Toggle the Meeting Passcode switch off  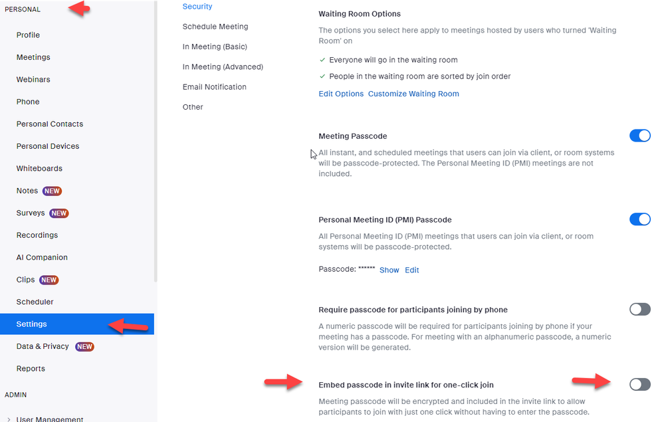coord(639,136)
